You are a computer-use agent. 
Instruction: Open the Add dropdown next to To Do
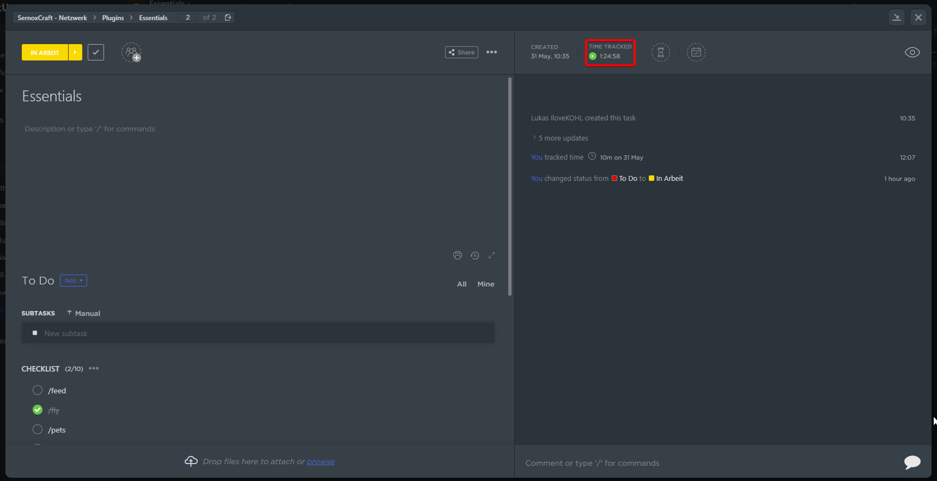pos(74,281)
